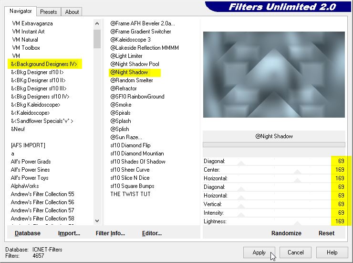Open Help for Filters Unlimited
Screen dimensions: 353x263
pos(332,252)
